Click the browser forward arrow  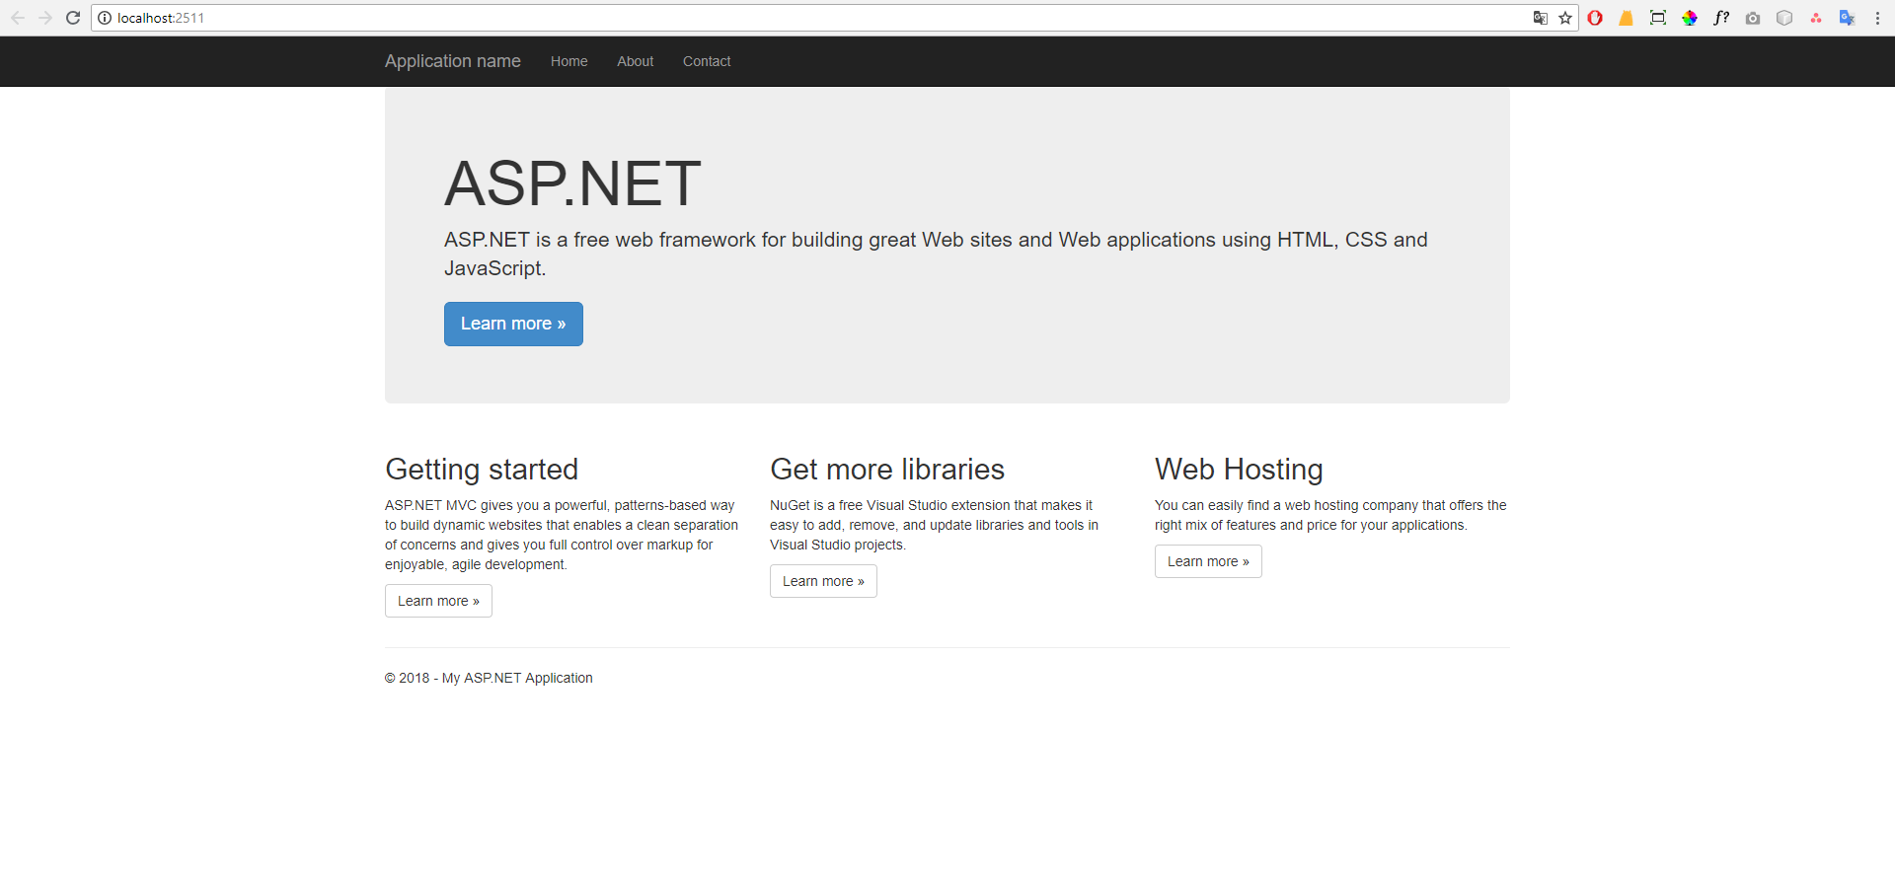[45, 18]
